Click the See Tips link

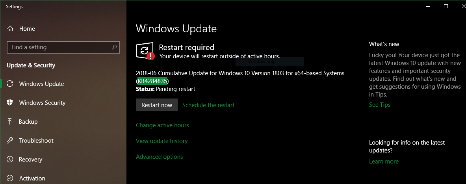pyautogui.click(x=380, y=105)
